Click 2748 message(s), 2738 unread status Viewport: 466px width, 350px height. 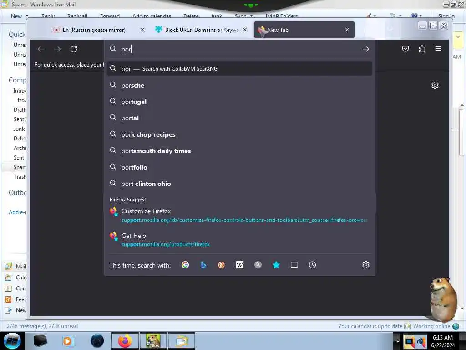(42, 326)
